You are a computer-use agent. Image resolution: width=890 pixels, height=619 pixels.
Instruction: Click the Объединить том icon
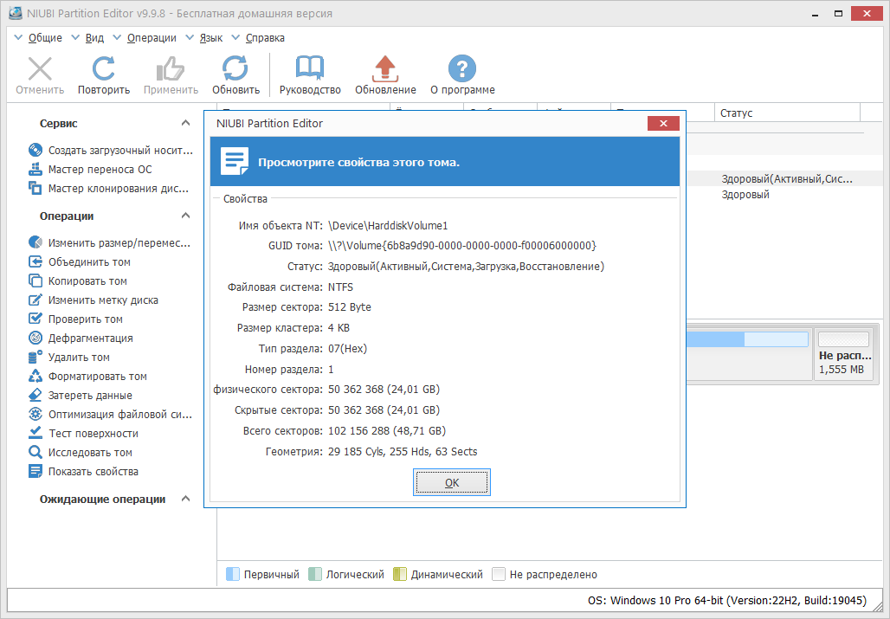click(35, 261)
